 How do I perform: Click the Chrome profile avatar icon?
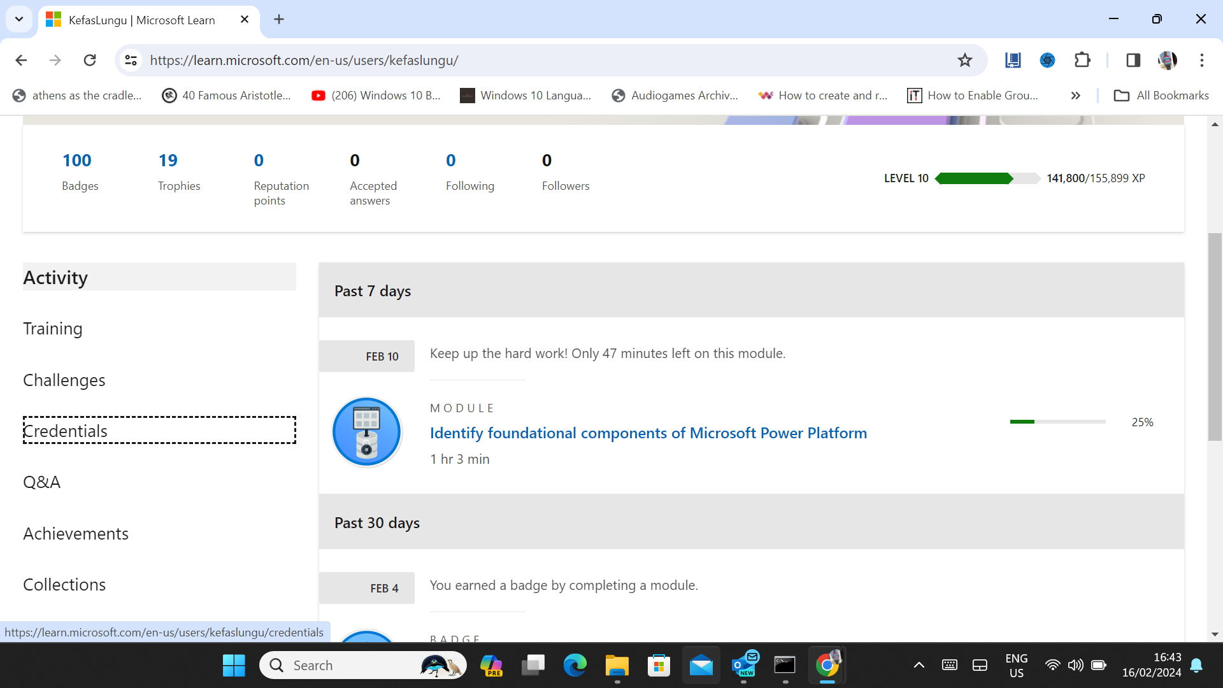(x=1167, y=61)
